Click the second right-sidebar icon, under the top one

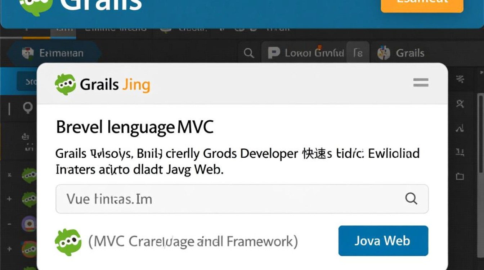pyautogui.click(x=460, y=104)
